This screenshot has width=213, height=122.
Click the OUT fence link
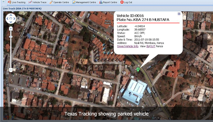click(x=152, y=46)
